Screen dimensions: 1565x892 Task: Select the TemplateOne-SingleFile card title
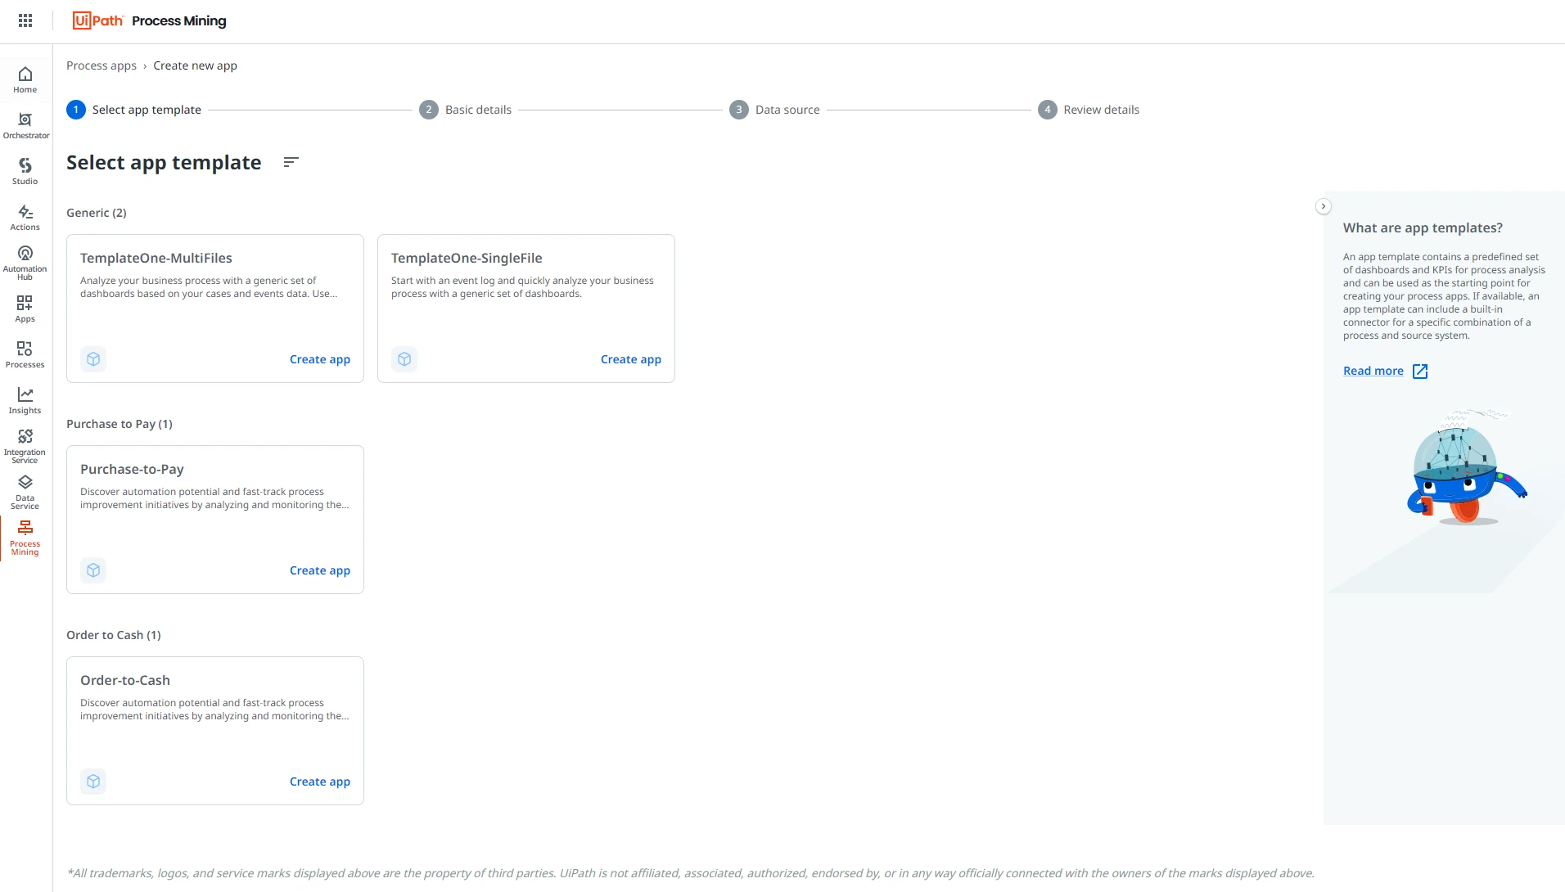[x=467, y=258]
